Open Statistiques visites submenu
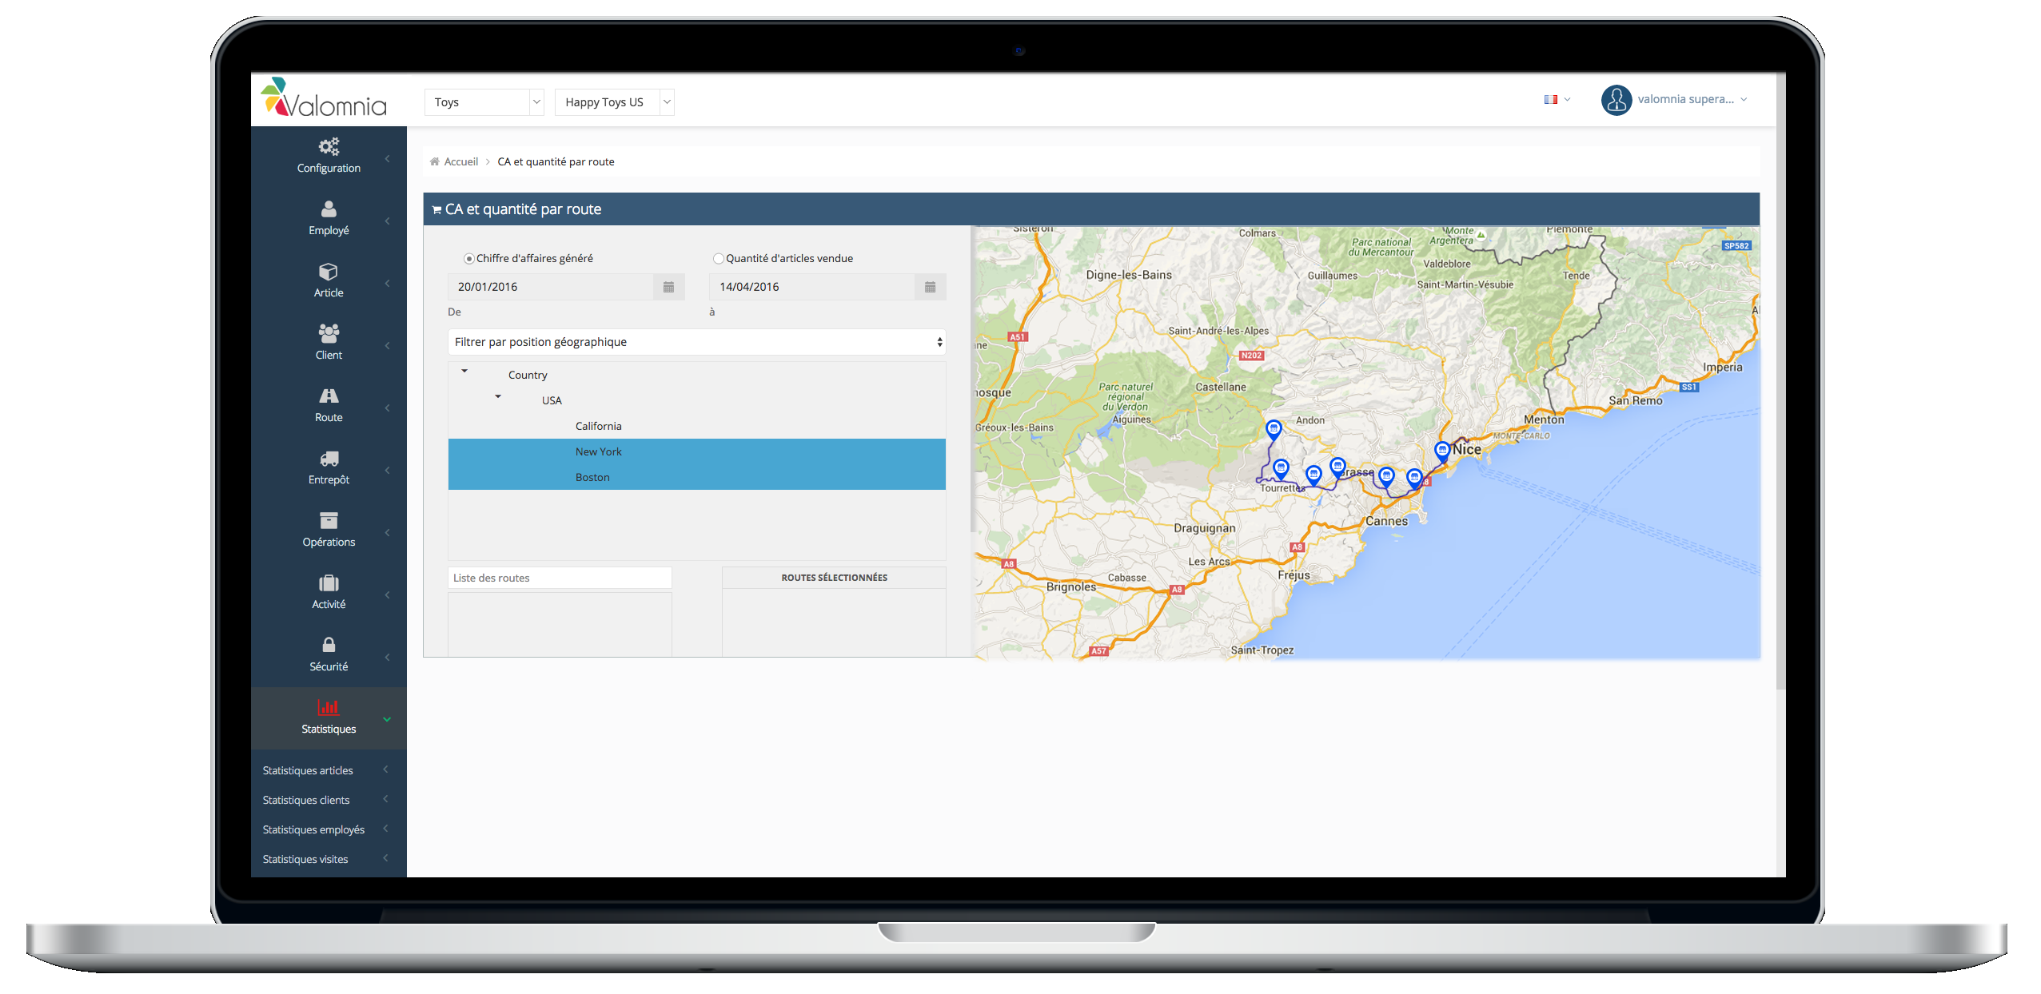This screenshot has width=2041, height=994. 305,859
